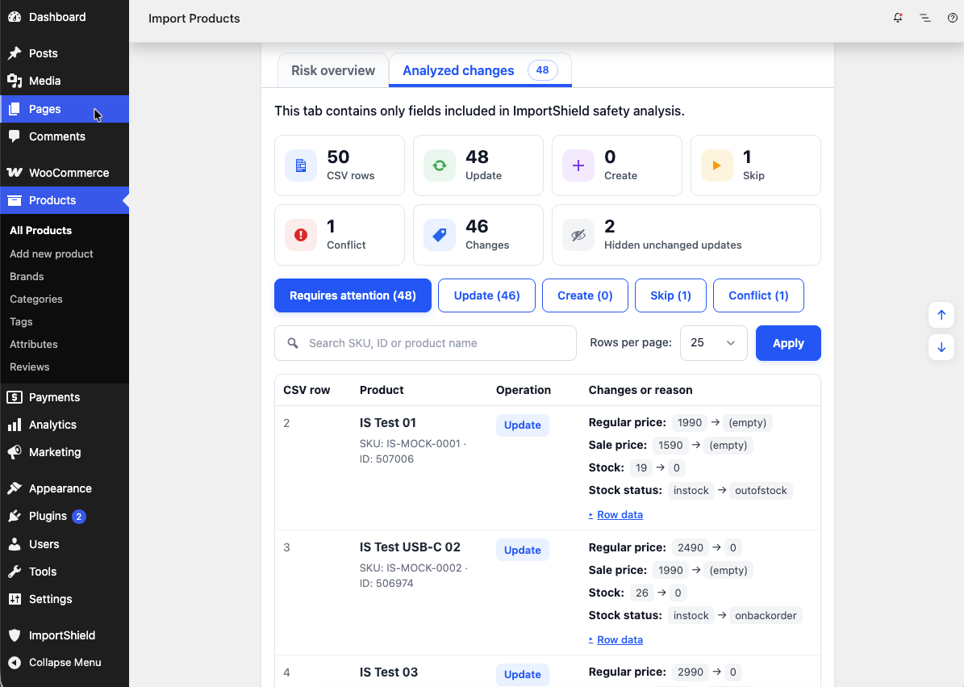Click the Posts pushpin icon

[x=15, y=53]
